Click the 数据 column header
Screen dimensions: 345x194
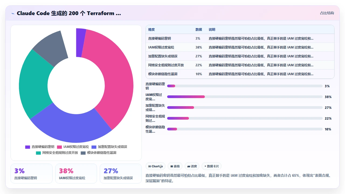point(199,30)
